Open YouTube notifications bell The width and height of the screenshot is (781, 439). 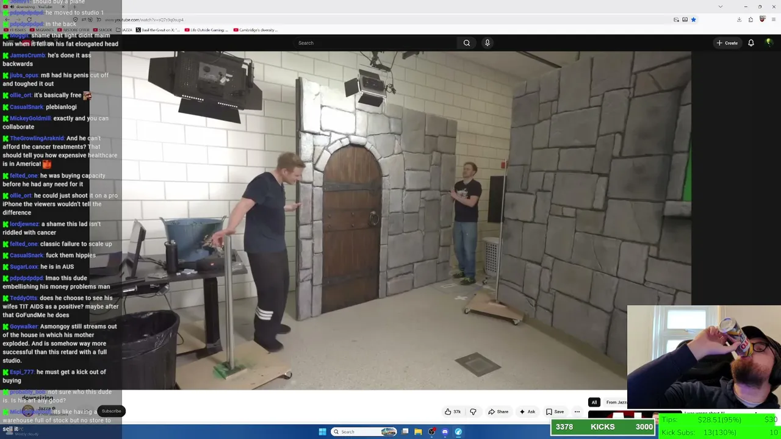click(x=751, y=43)
